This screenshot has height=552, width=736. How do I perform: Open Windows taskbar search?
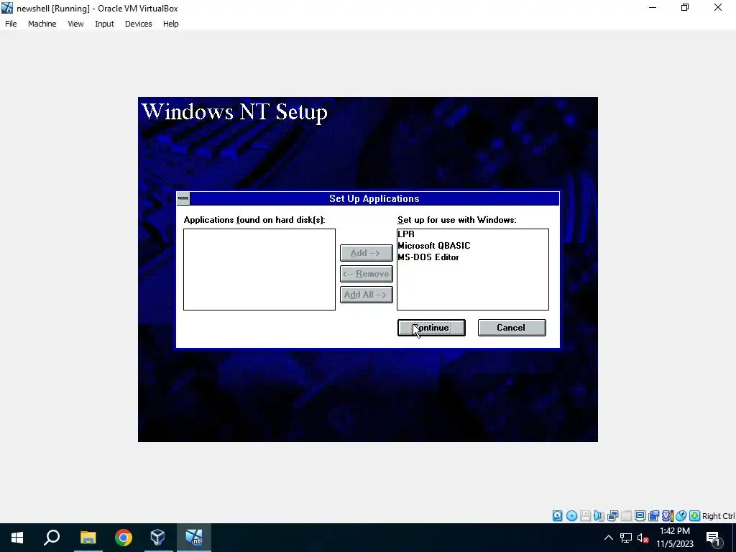tap(52, 538)
